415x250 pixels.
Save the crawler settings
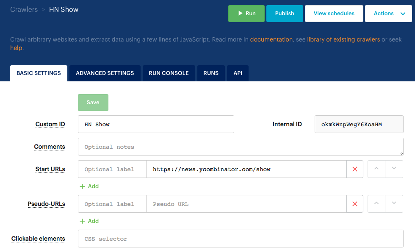tap(93, 102)
